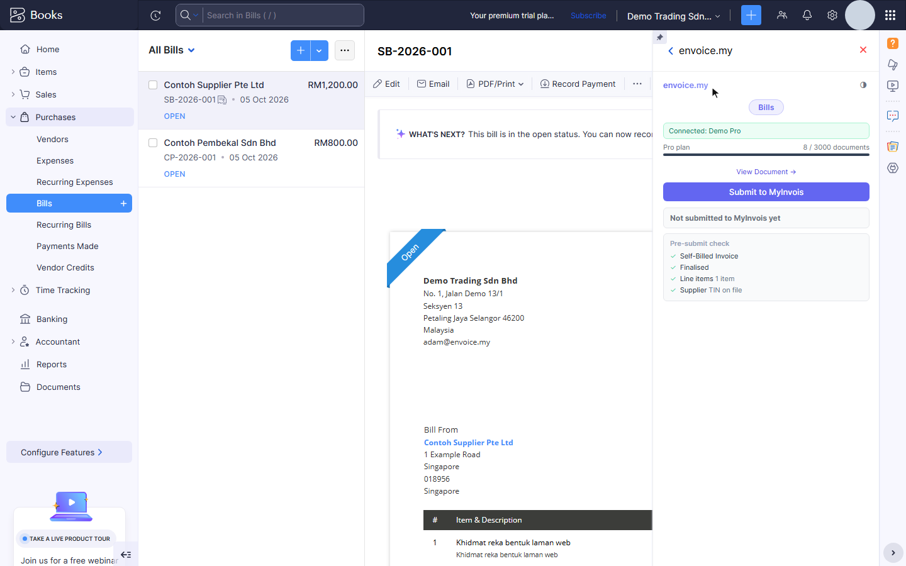
Task: Click the orange help question mark icon
Action: 893,43
